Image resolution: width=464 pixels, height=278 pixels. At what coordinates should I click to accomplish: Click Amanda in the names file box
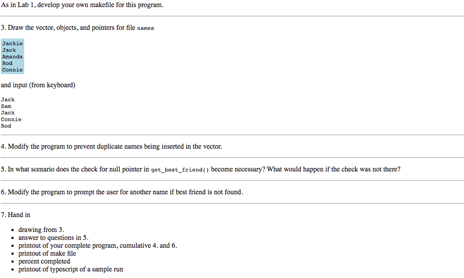[12, 57]
